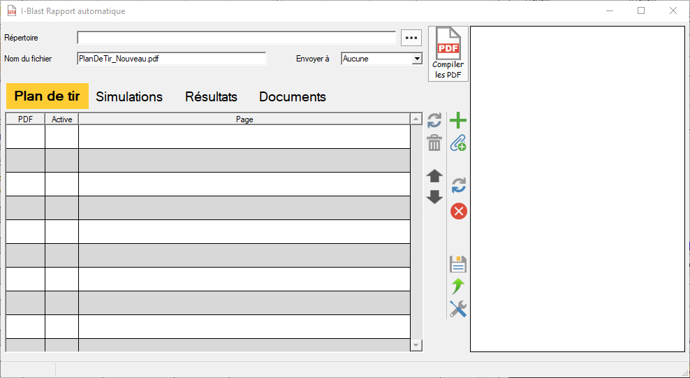The height and width of the screenshot is (378, 690).
Task: Click into the Répertoire path field
Action: pos(236,38)
